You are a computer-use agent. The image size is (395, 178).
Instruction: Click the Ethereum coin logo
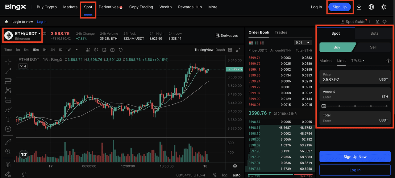coord(8,35)
